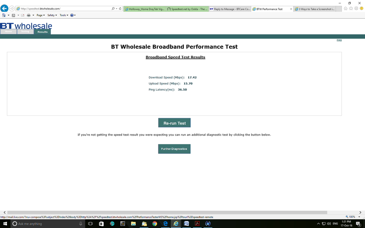The image size is (365, 228).
Task: Click the smiley feedback icon
Action: click(361, 8)
